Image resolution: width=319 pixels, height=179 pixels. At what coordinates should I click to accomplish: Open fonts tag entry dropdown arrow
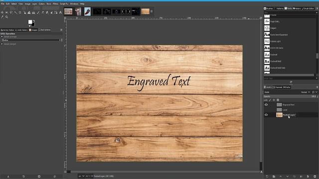click(317, 78)
